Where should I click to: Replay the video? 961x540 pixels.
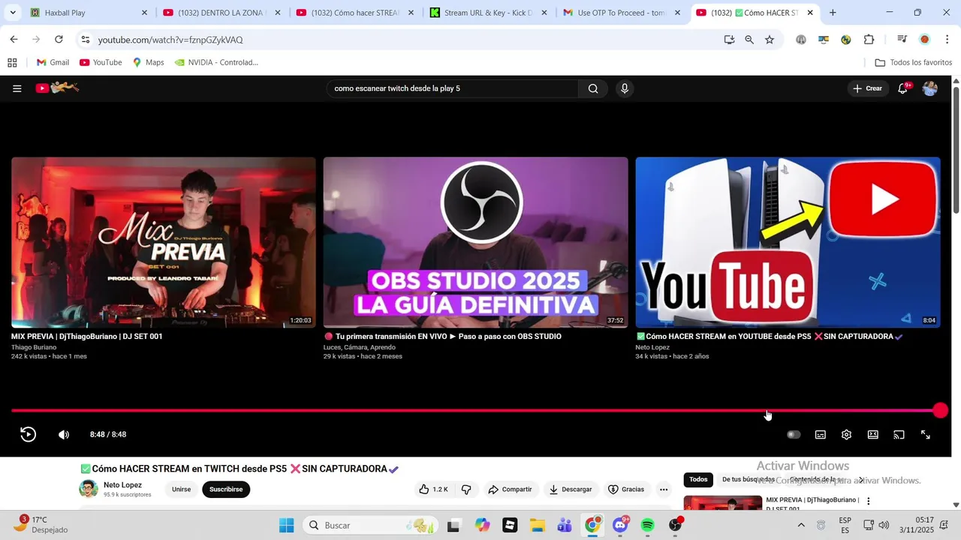28,434
